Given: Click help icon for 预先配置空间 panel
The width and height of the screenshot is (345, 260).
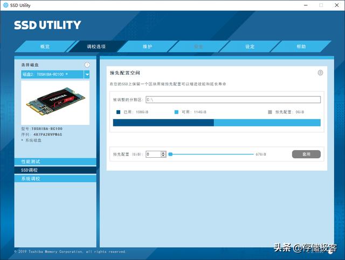Looking at the screenshot, I should point(320,73).
